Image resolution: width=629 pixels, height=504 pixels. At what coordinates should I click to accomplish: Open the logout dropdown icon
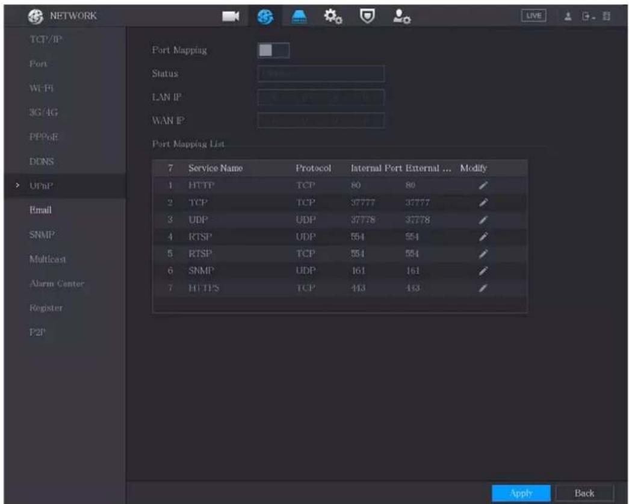point(587,16)
